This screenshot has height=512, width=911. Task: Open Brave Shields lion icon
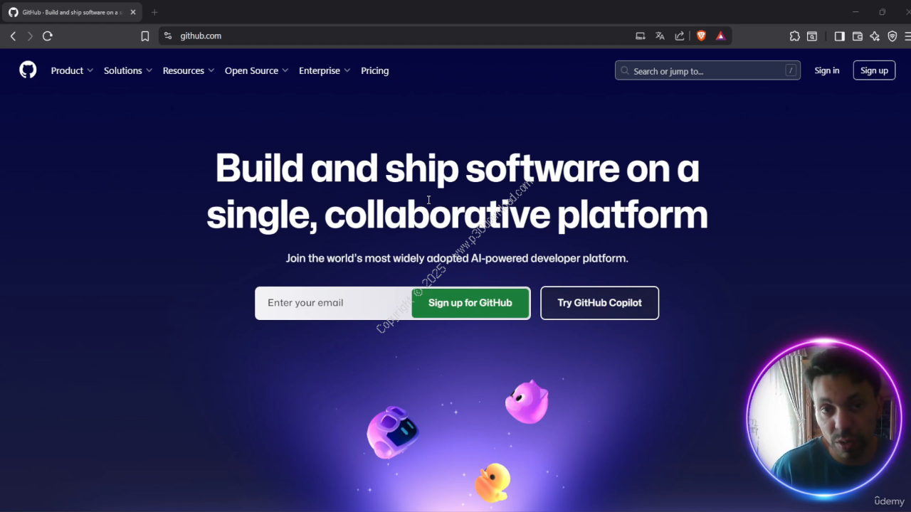tap(701, 36)
